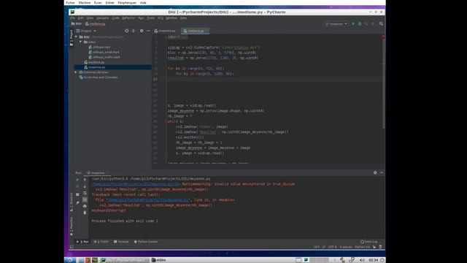Screen dimensions: 467x263
Task: Open Event Log in the bottom right
Action: tap(368, 242)
